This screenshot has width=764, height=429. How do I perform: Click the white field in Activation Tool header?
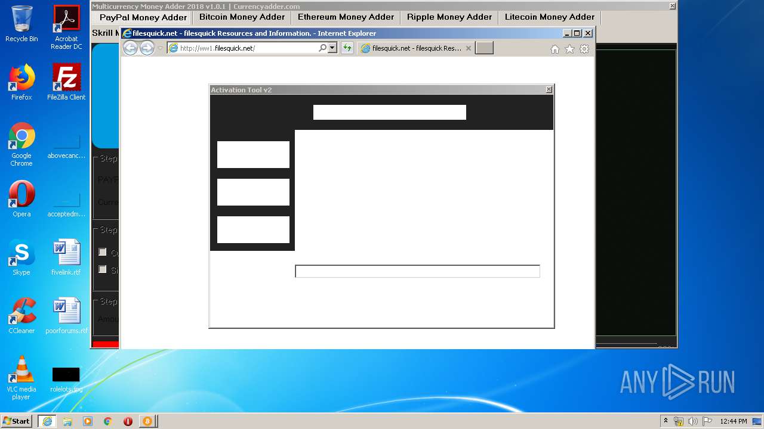click(x=389, y=112)
